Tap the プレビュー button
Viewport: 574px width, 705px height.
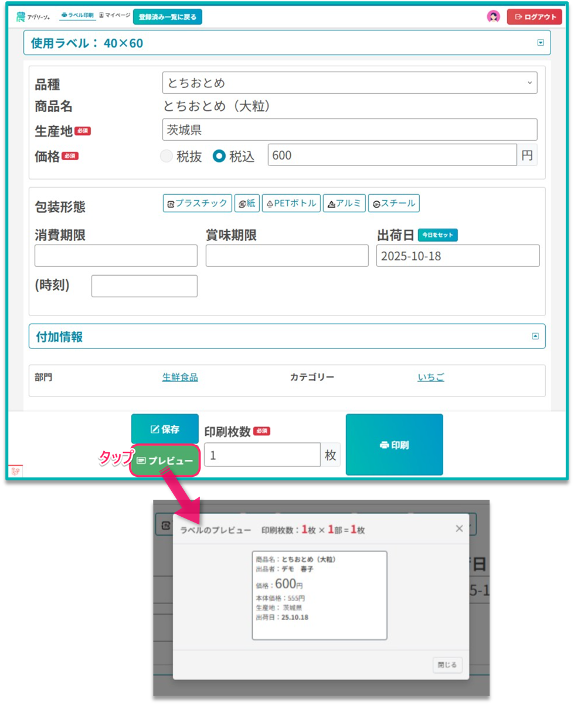(165, 461)
